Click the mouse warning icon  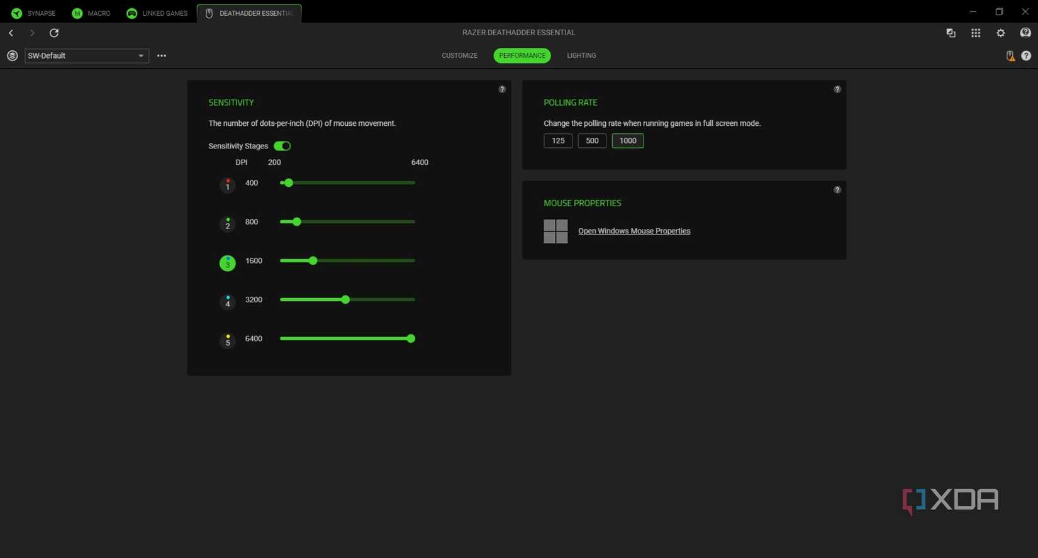click(1010, 56)
